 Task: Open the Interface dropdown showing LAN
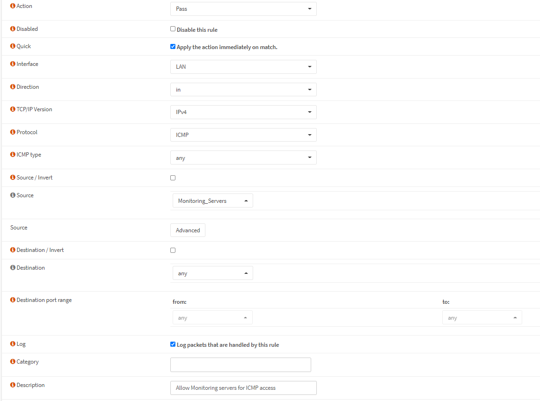pos(243,67)
